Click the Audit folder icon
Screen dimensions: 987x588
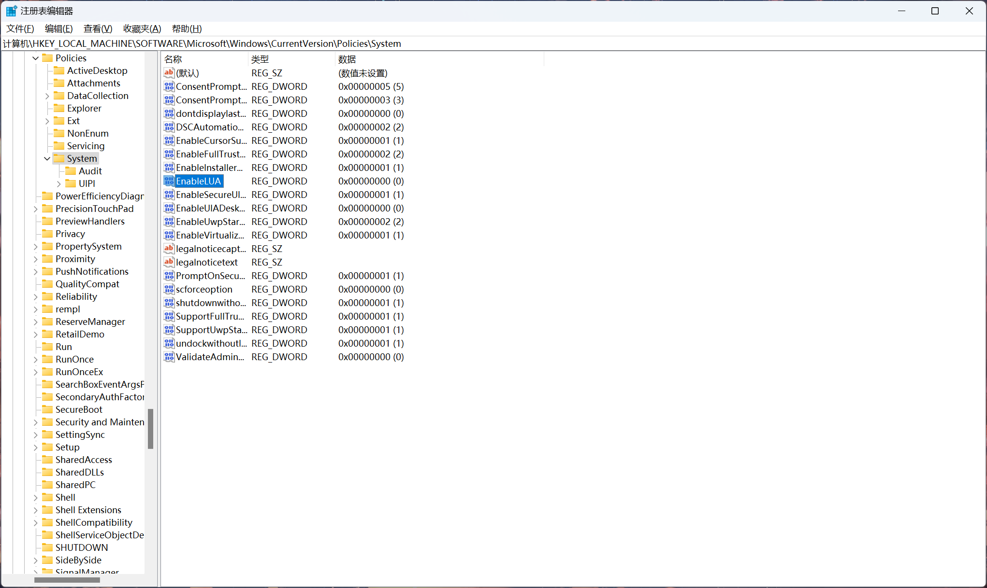(71, 171)
